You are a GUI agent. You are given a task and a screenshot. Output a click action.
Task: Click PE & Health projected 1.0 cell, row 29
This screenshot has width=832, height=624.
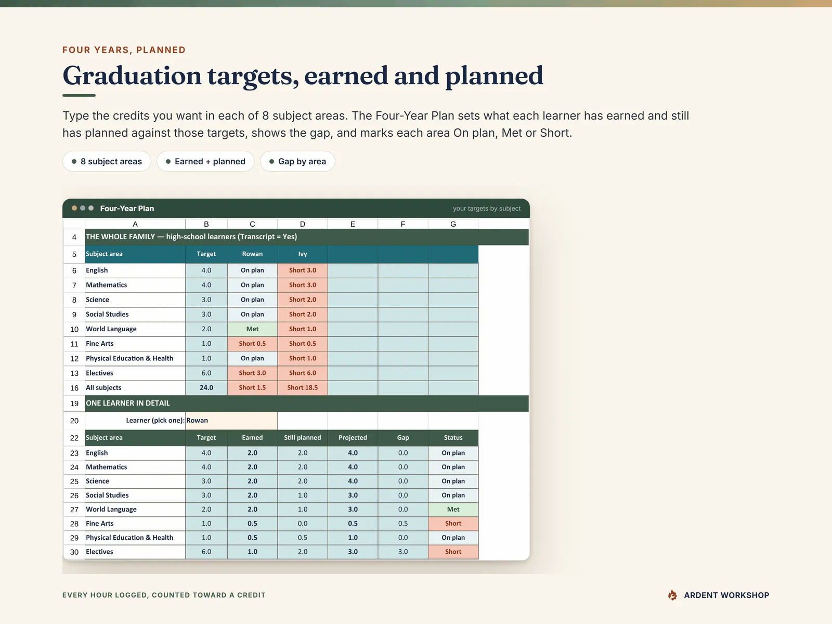pos(353,538)
